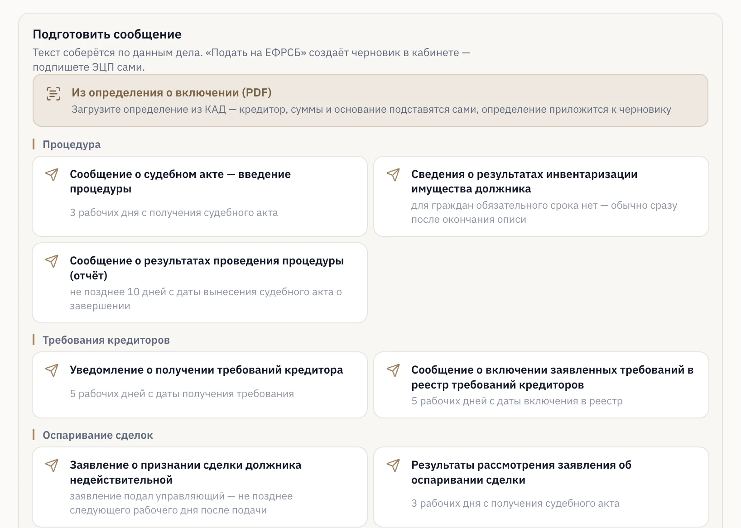The height and width of the screenshot is (528, 741).
Task: Click paper-plane icon for «признании сделки недействительной» card
Action: coord(52,466)
